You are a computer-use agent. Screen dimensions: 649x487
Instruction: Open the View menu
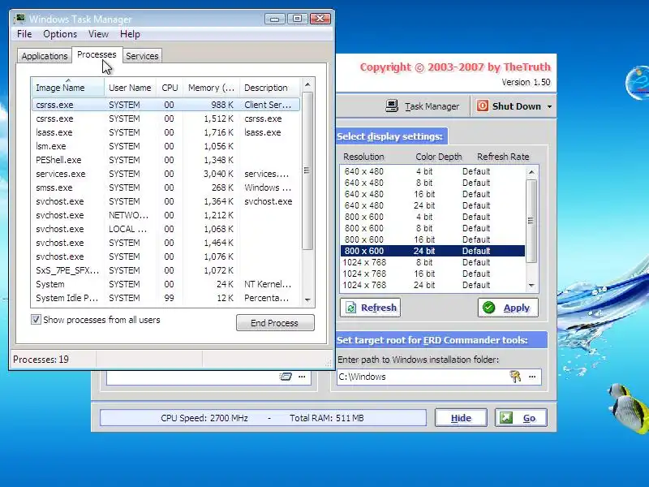point(98,34)
